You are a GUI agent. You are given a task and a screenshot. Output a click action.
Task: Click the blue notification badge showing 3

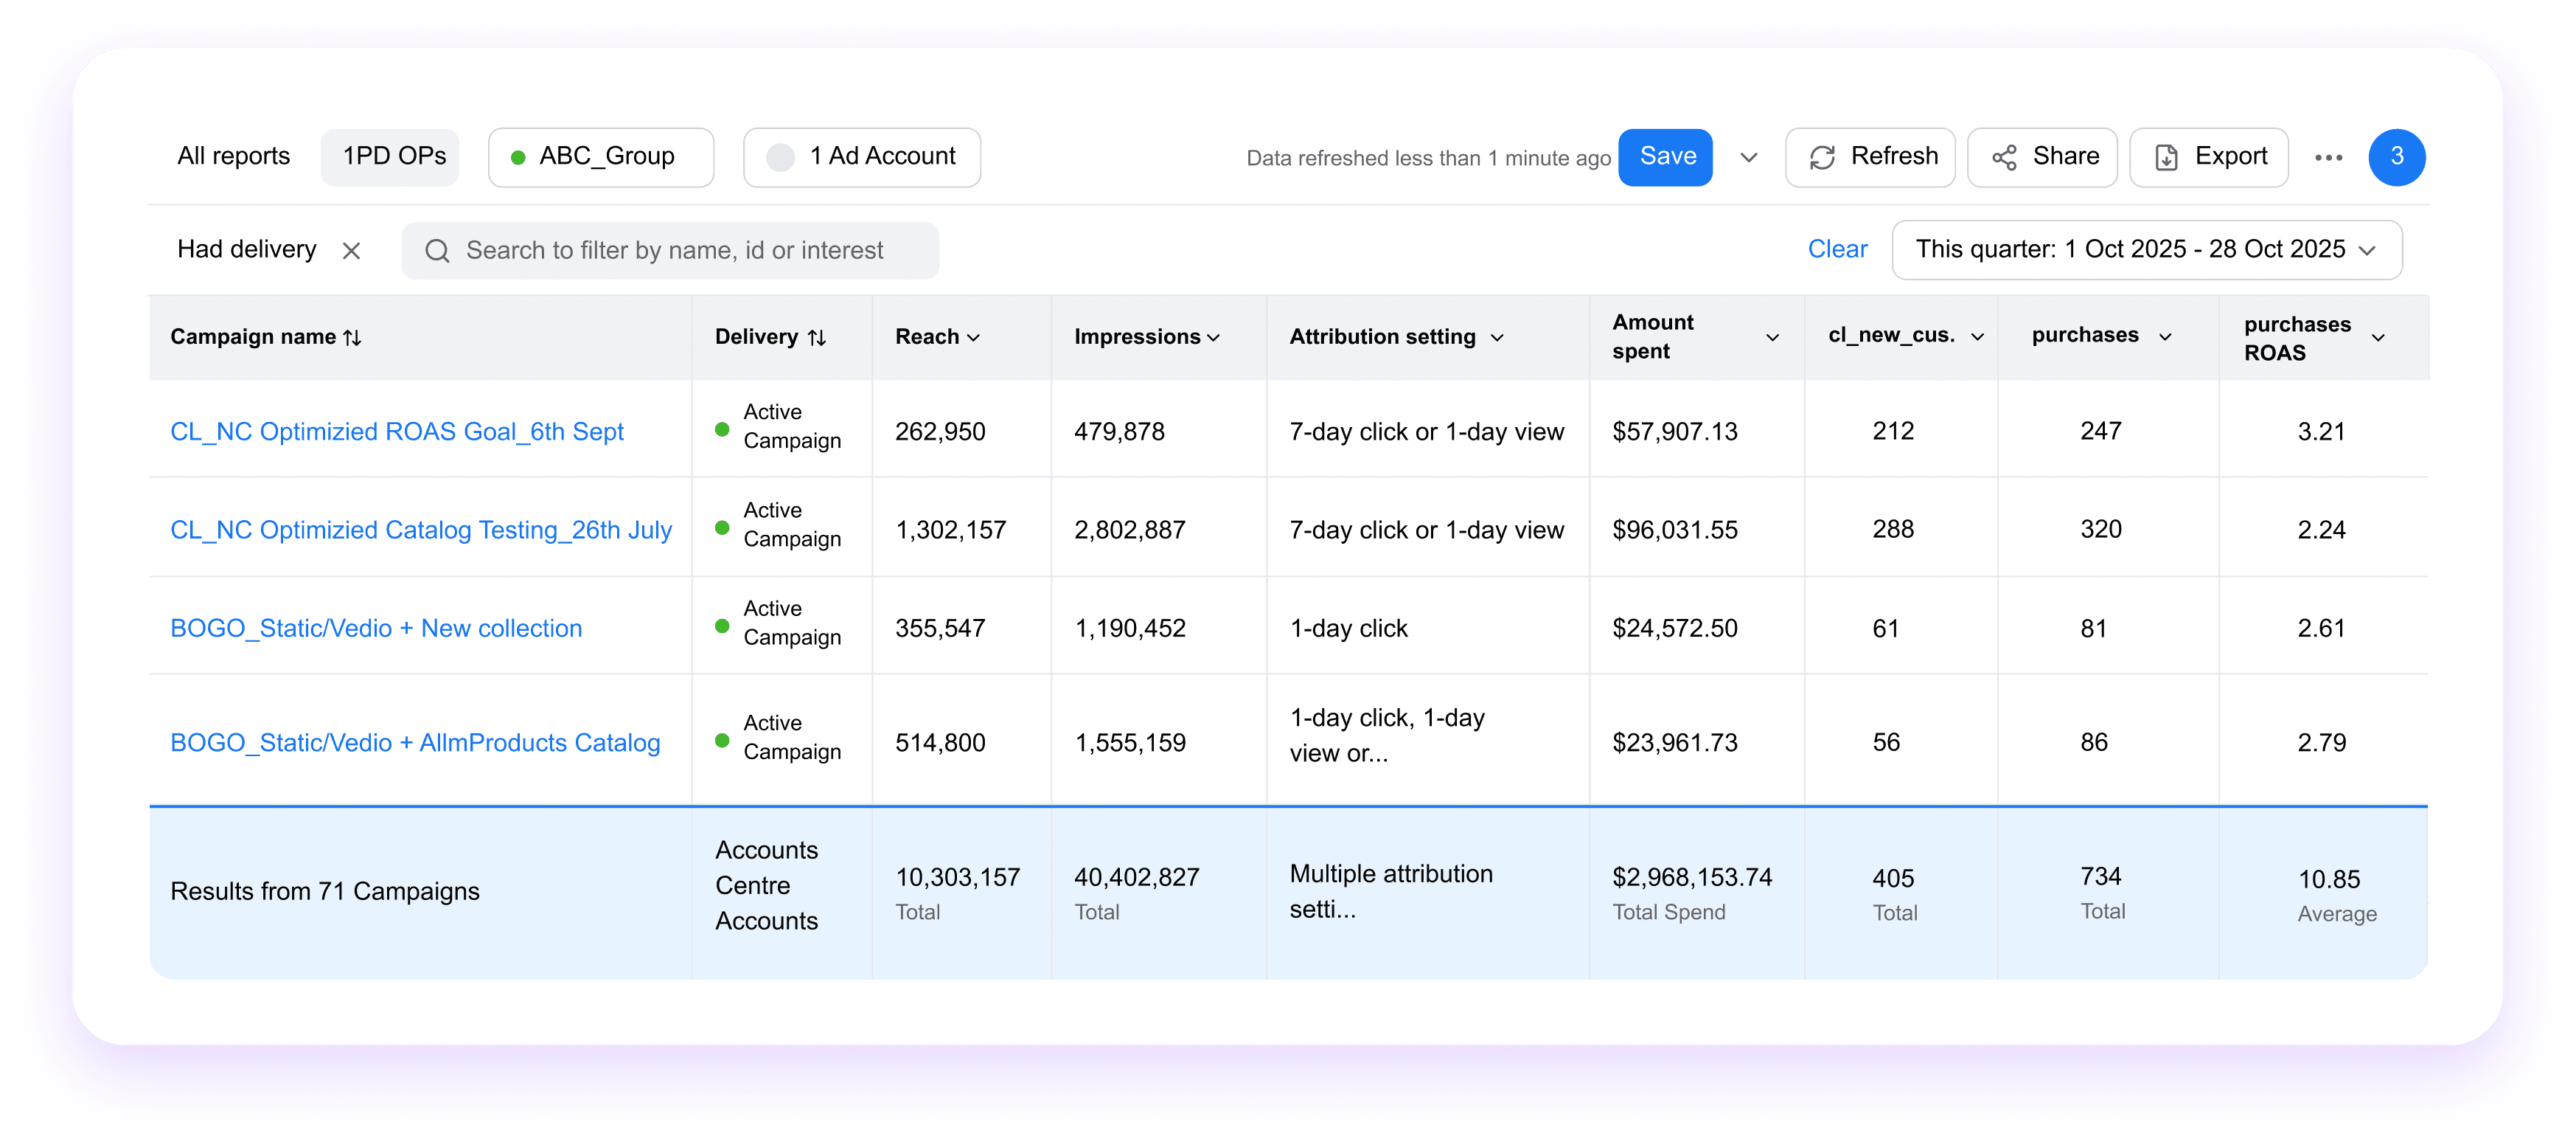(x=2396, y=157)
